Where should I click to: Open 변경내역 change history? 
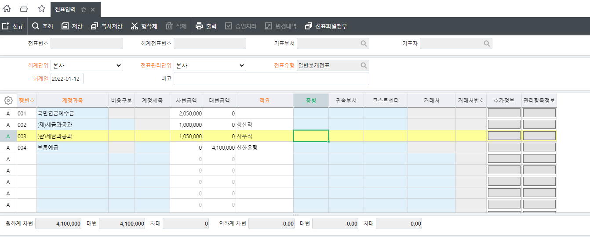click(x=280, y=26)
